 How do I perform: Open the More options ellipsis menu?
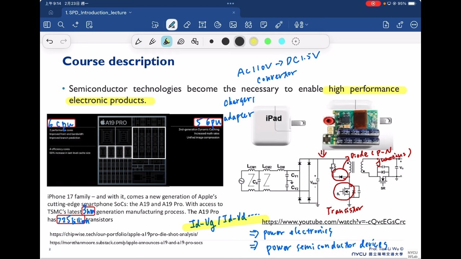414,25
